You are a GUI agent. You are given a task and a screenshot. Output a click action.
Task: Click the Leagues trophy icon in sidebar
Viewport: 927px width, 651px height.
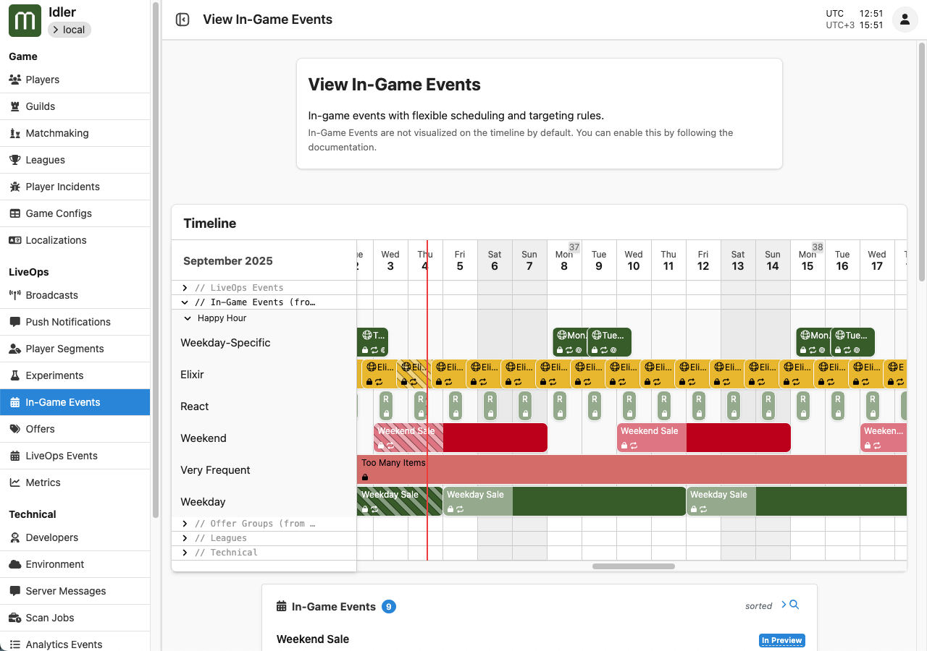(x=14, y=160)
